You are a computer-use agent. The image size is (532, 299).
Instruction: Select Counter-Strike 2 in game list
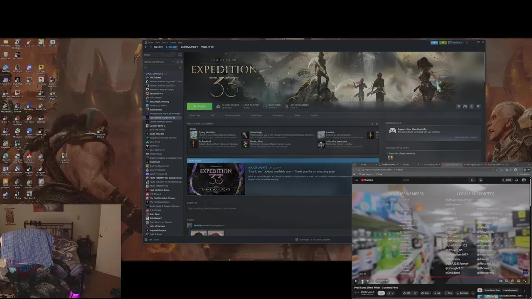[157, 126]
